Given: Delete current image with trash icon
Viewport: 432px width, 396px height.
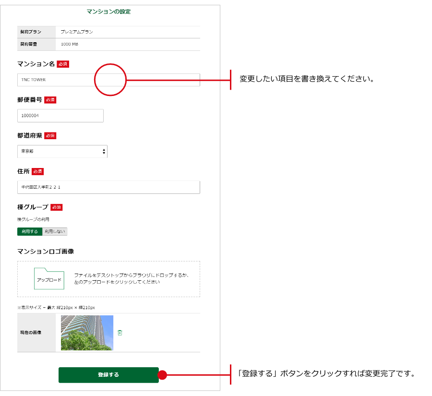Looking at the screenshot, I should point(120,333).
